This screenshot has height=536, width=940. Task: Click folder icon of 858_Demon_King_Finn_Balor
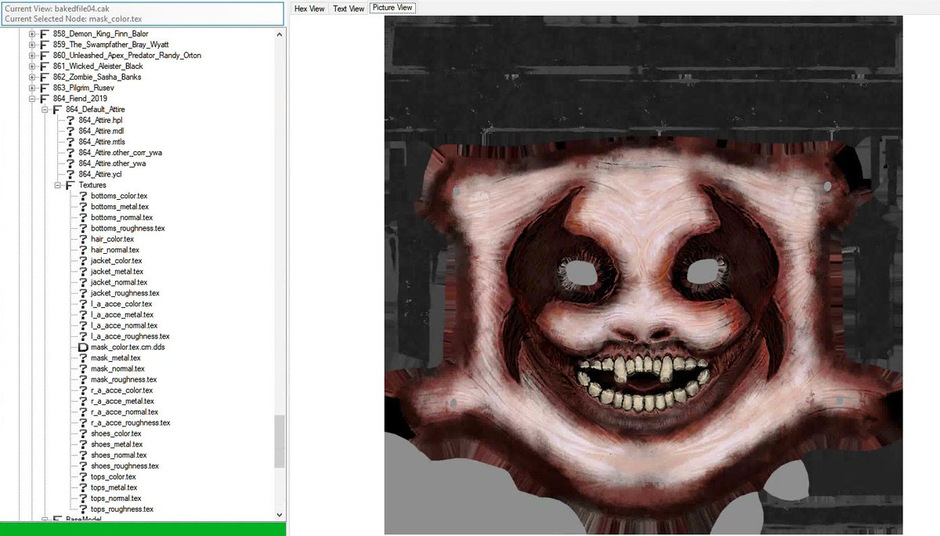(x=45, y=34)
